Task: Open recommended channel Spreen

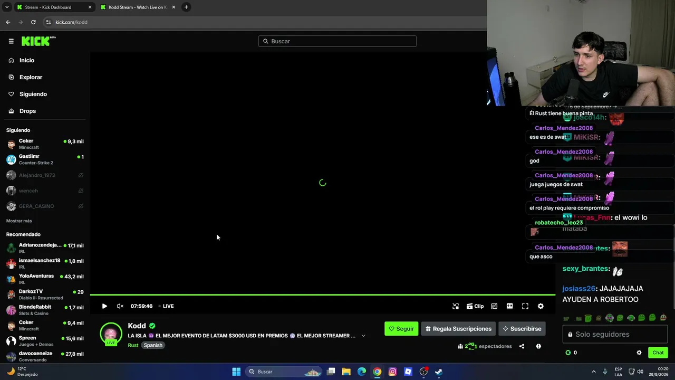Action: (45, 341)
